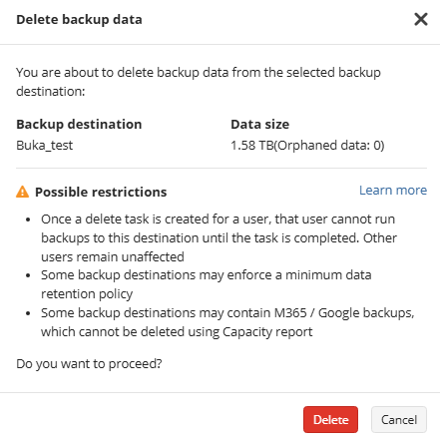Click the Do you want to proceed question

click(x=89, y=364)
